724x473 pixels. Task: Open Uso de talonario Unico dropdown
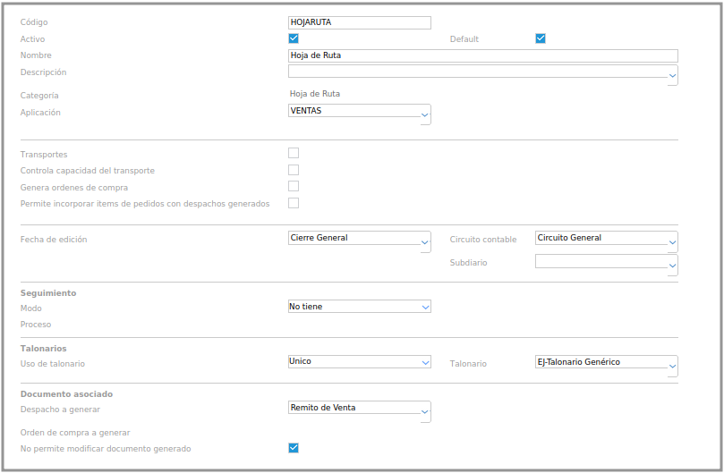pyautogui.click(x=425, y=362)
